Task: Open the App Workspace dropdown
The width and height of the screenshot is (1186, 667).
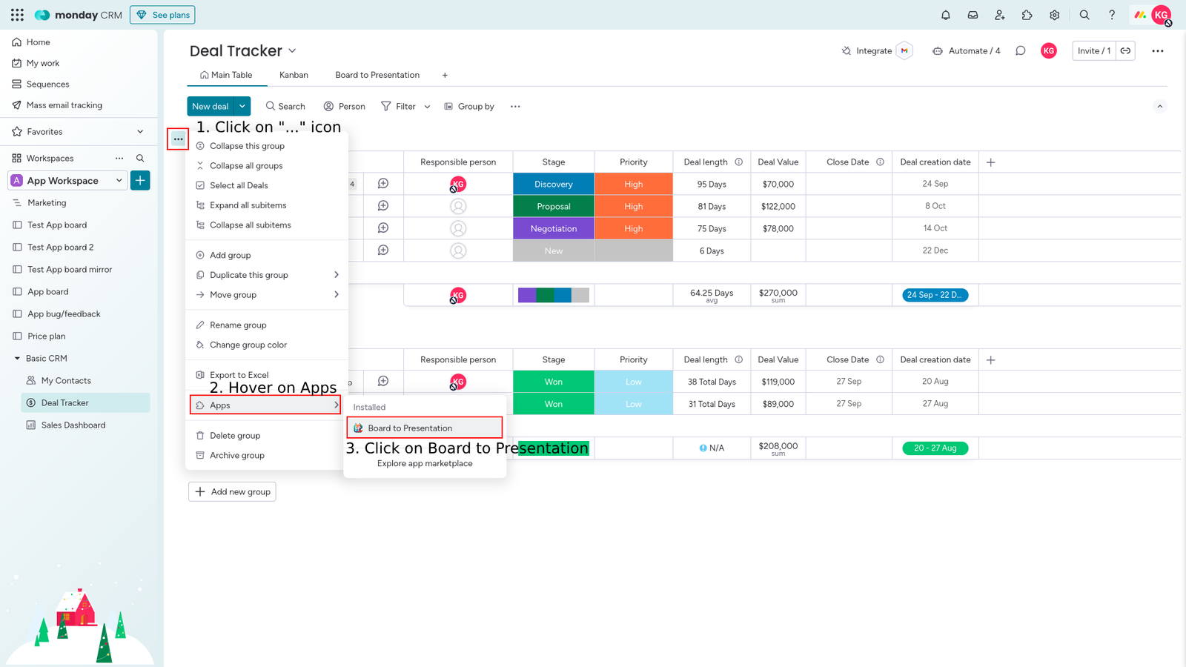Action: pyautogui.click(x=119, y=181)
